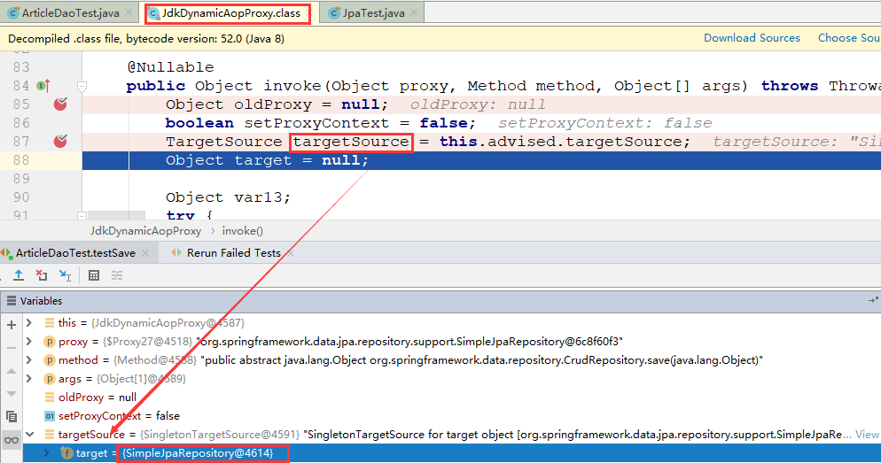Toggle the breakpoint on line 87
The image size is (881, 463).
[60, 141]
